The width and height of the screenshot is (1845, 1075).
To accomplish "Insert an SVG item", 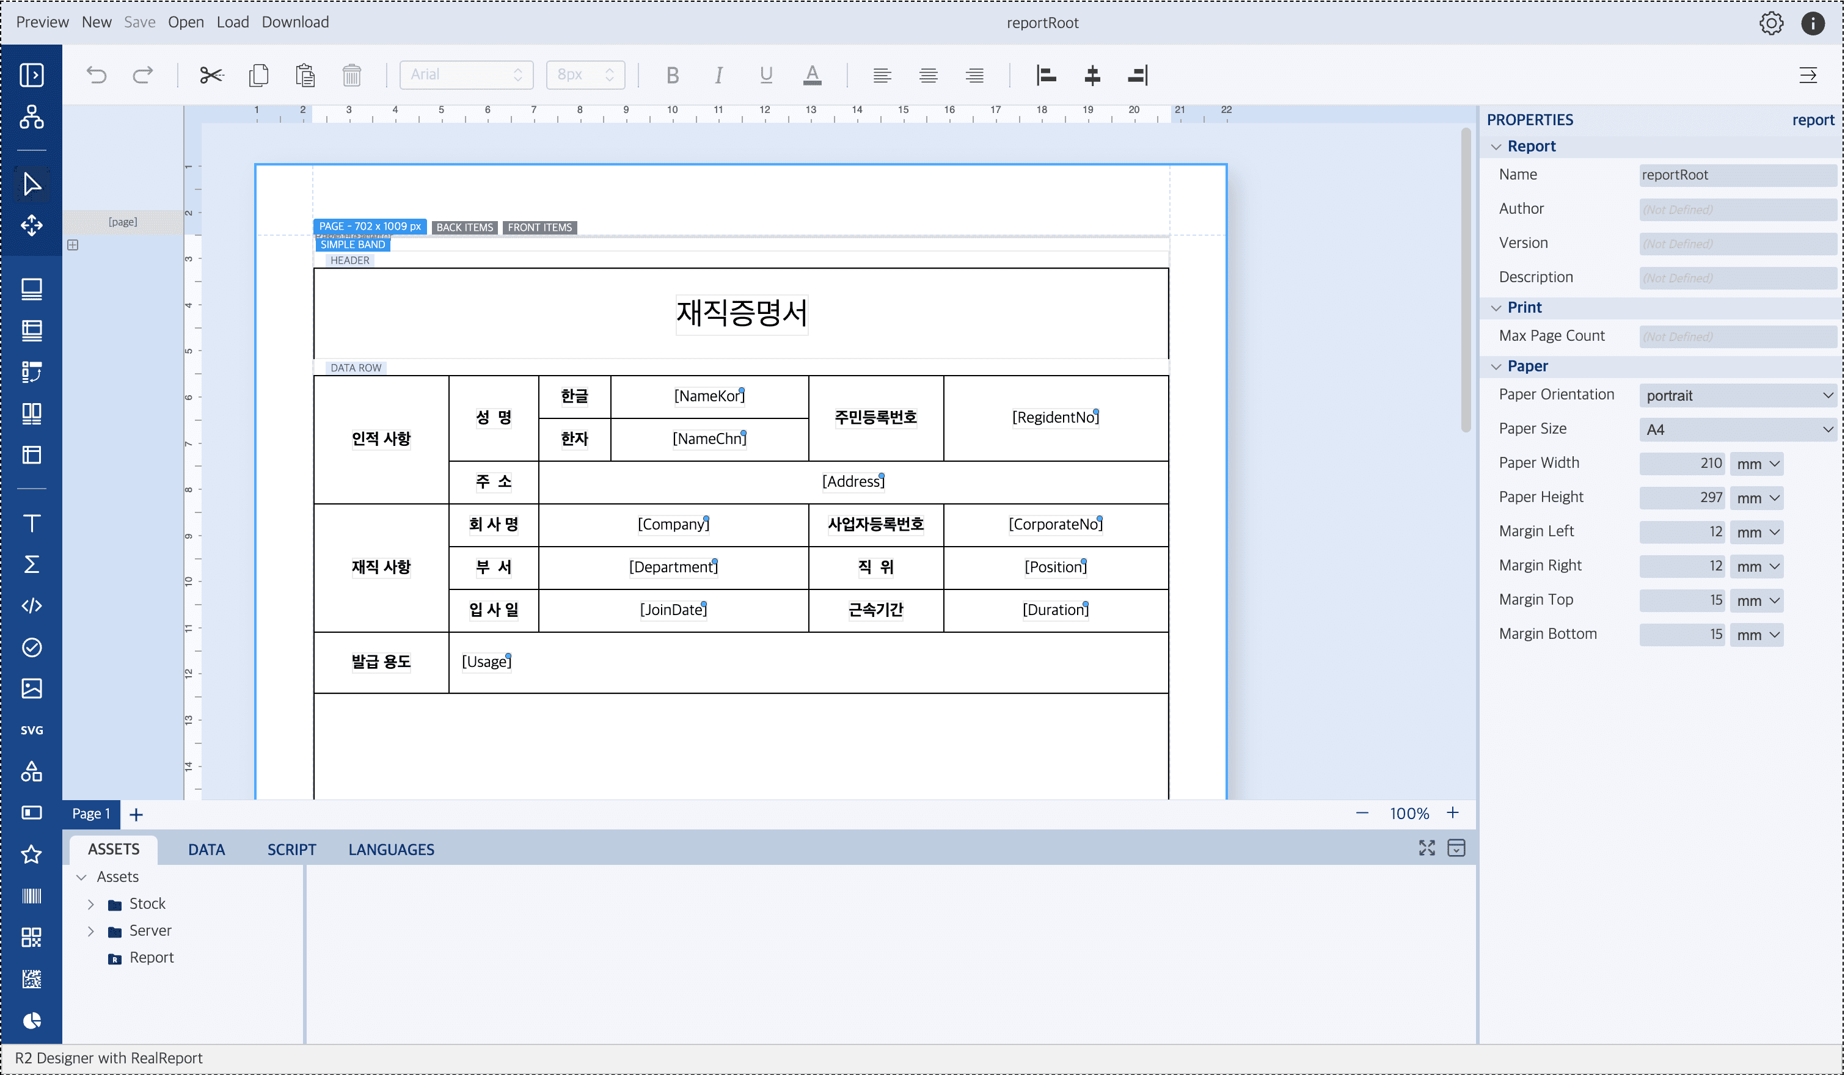I will click(x=32, y=729).
